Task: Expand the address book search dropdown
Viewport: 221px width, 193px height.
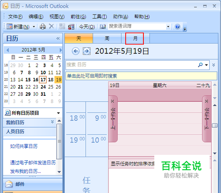Action: [168, 27]
